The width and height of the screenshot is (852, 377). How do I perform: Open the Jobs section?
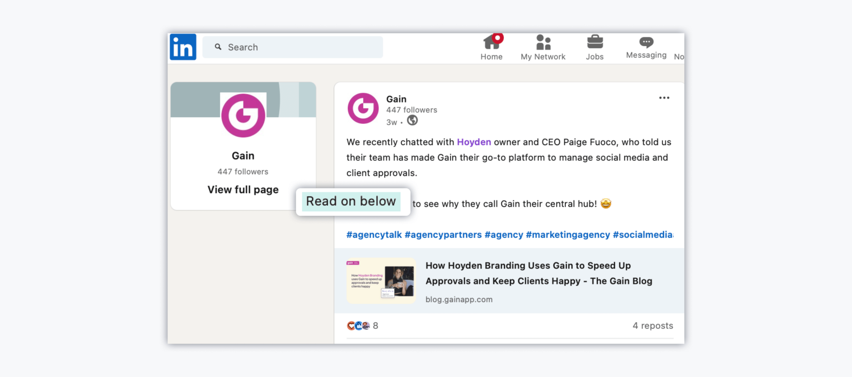pyautogui.click(x=595, y=47)
